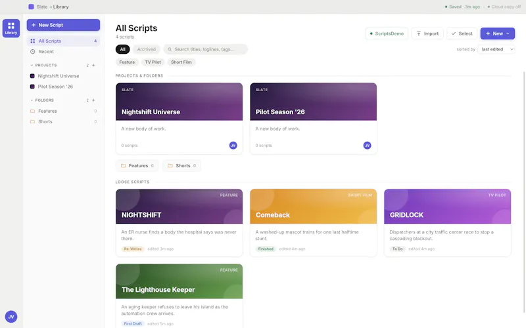Open the Features 0 folder chip
This screenshot has width=526, height=328.
click(137, 166)
